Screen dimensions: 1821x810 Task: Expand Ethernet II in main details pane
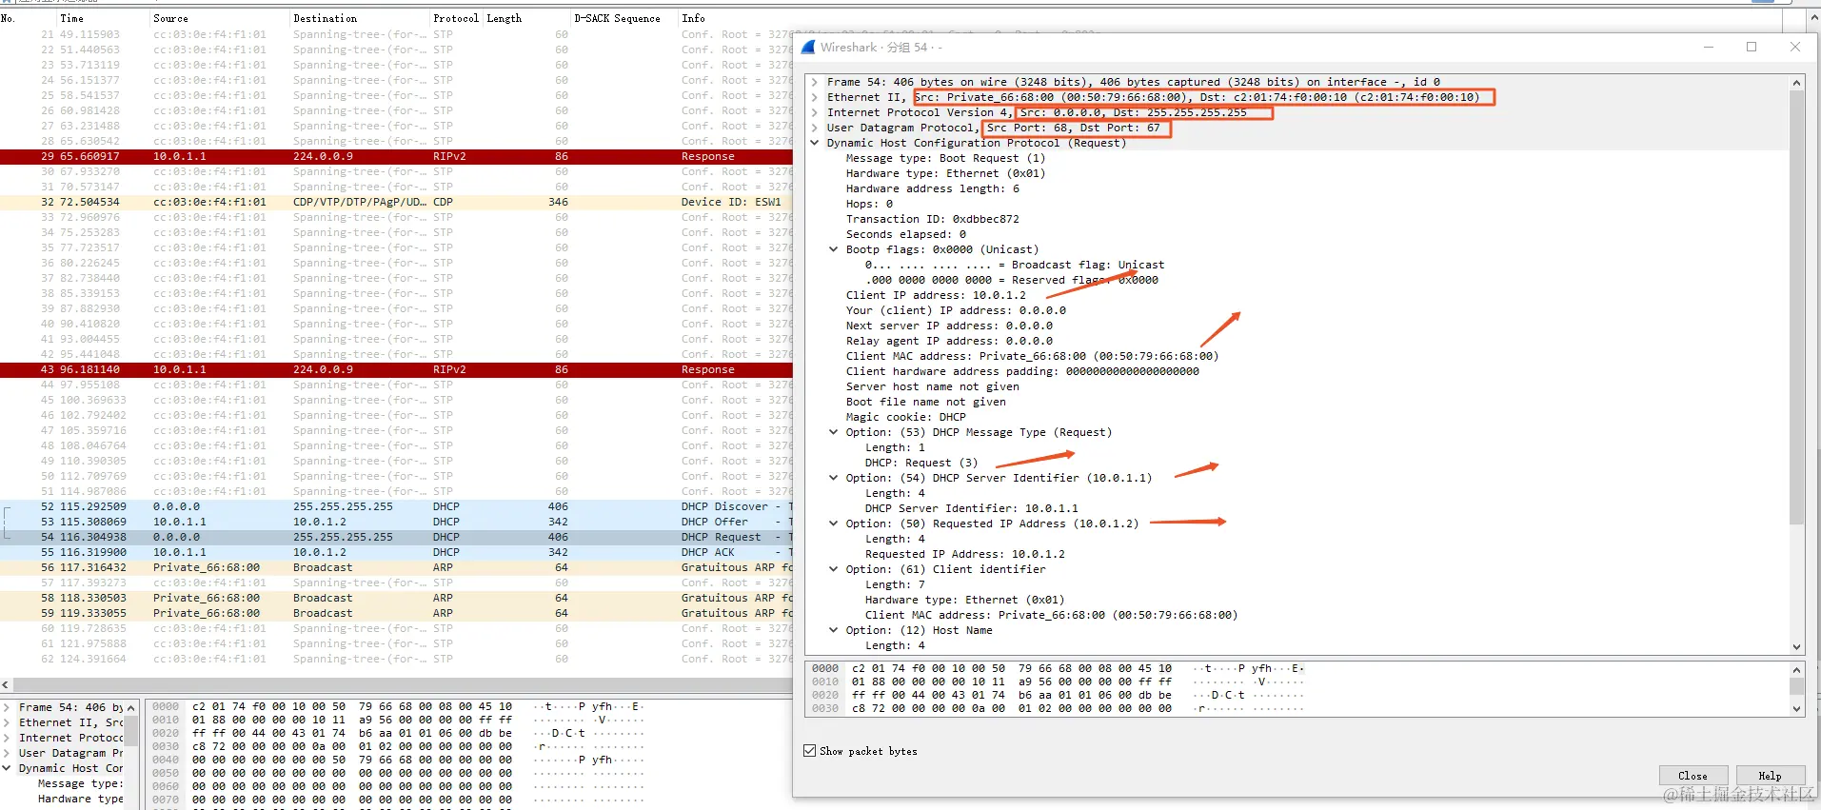(8, 722)
